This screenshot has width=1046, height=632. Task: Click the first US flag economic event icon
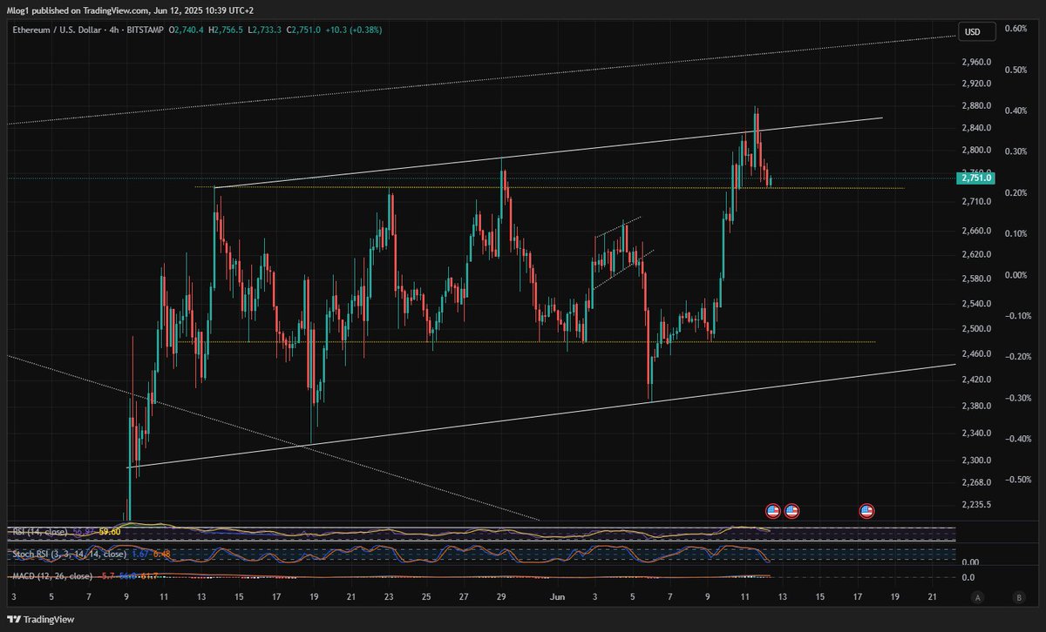point(772,511)
